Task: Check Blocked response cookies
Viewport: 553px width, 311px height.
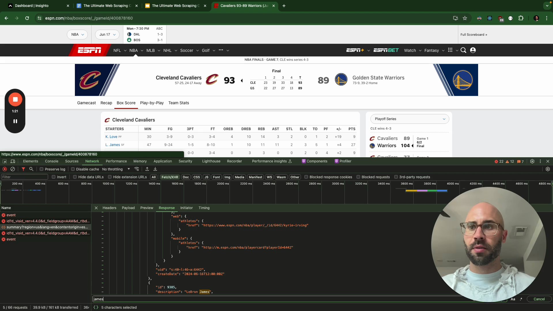Action: (x=306, y=177)
